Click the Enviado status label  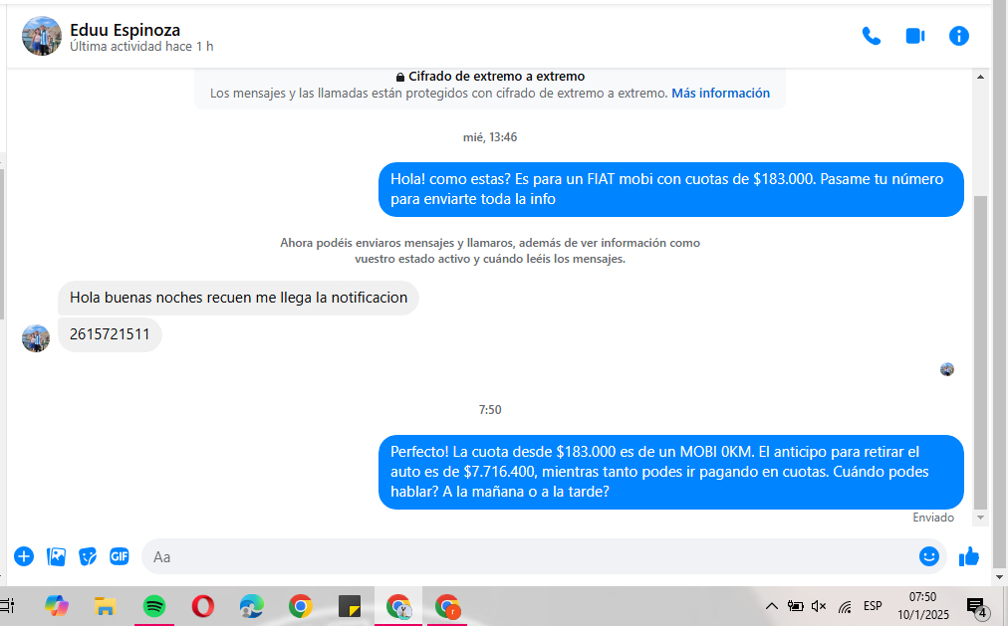coord(932,518)
